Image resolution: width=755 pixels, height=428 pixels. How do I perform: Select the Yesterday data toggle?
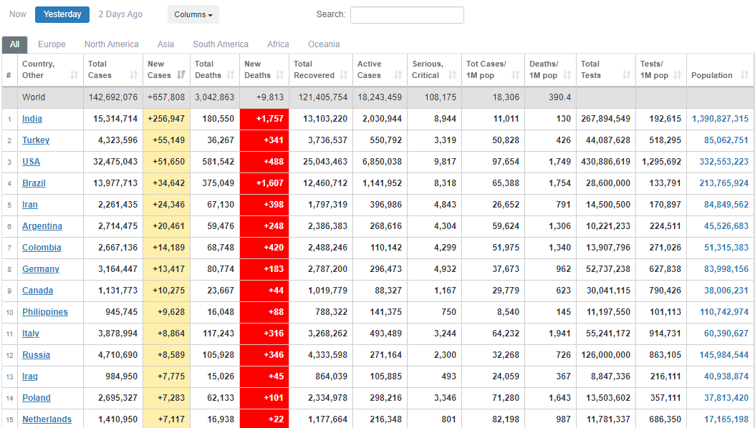coord(62,14)
